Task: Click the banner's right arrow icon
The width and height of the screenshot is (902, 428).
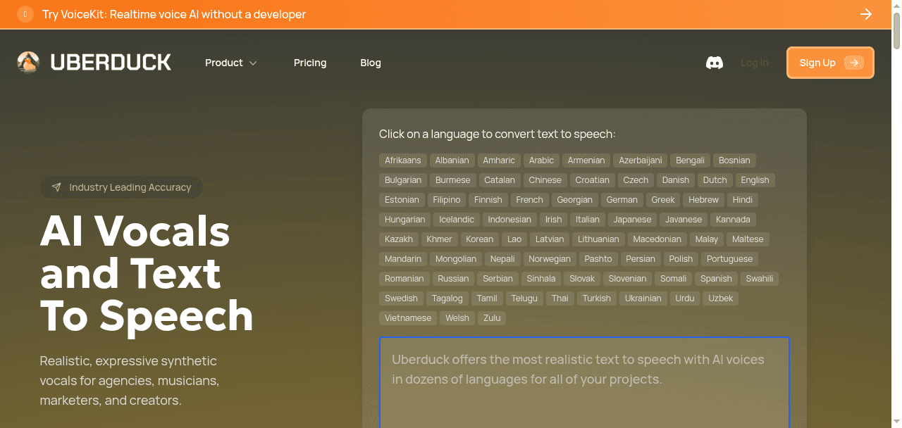Action: click(866, 14)
